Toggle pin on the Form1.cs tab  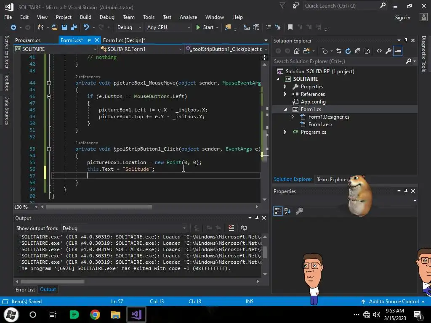(89, 40)
